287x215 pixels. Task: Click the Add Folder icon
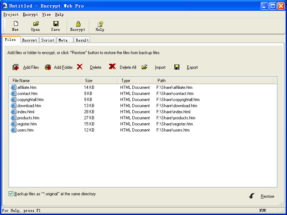click(48, 67)
